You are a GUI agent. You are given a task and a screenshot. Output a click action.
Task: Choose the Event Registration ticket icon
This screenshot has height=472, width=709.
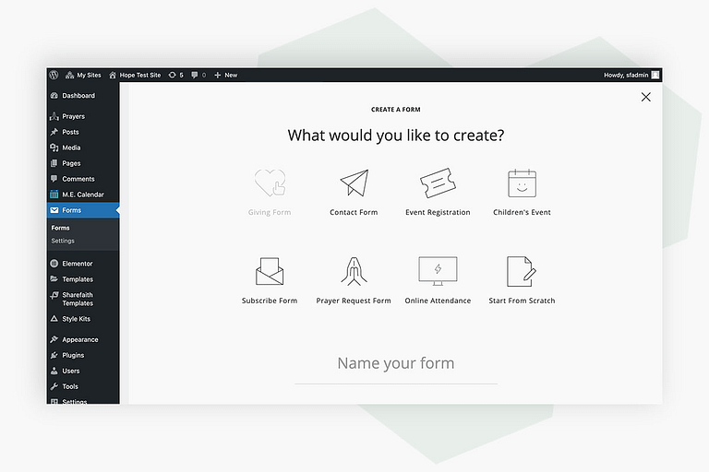pyautogui.click(x=438, y=183)
